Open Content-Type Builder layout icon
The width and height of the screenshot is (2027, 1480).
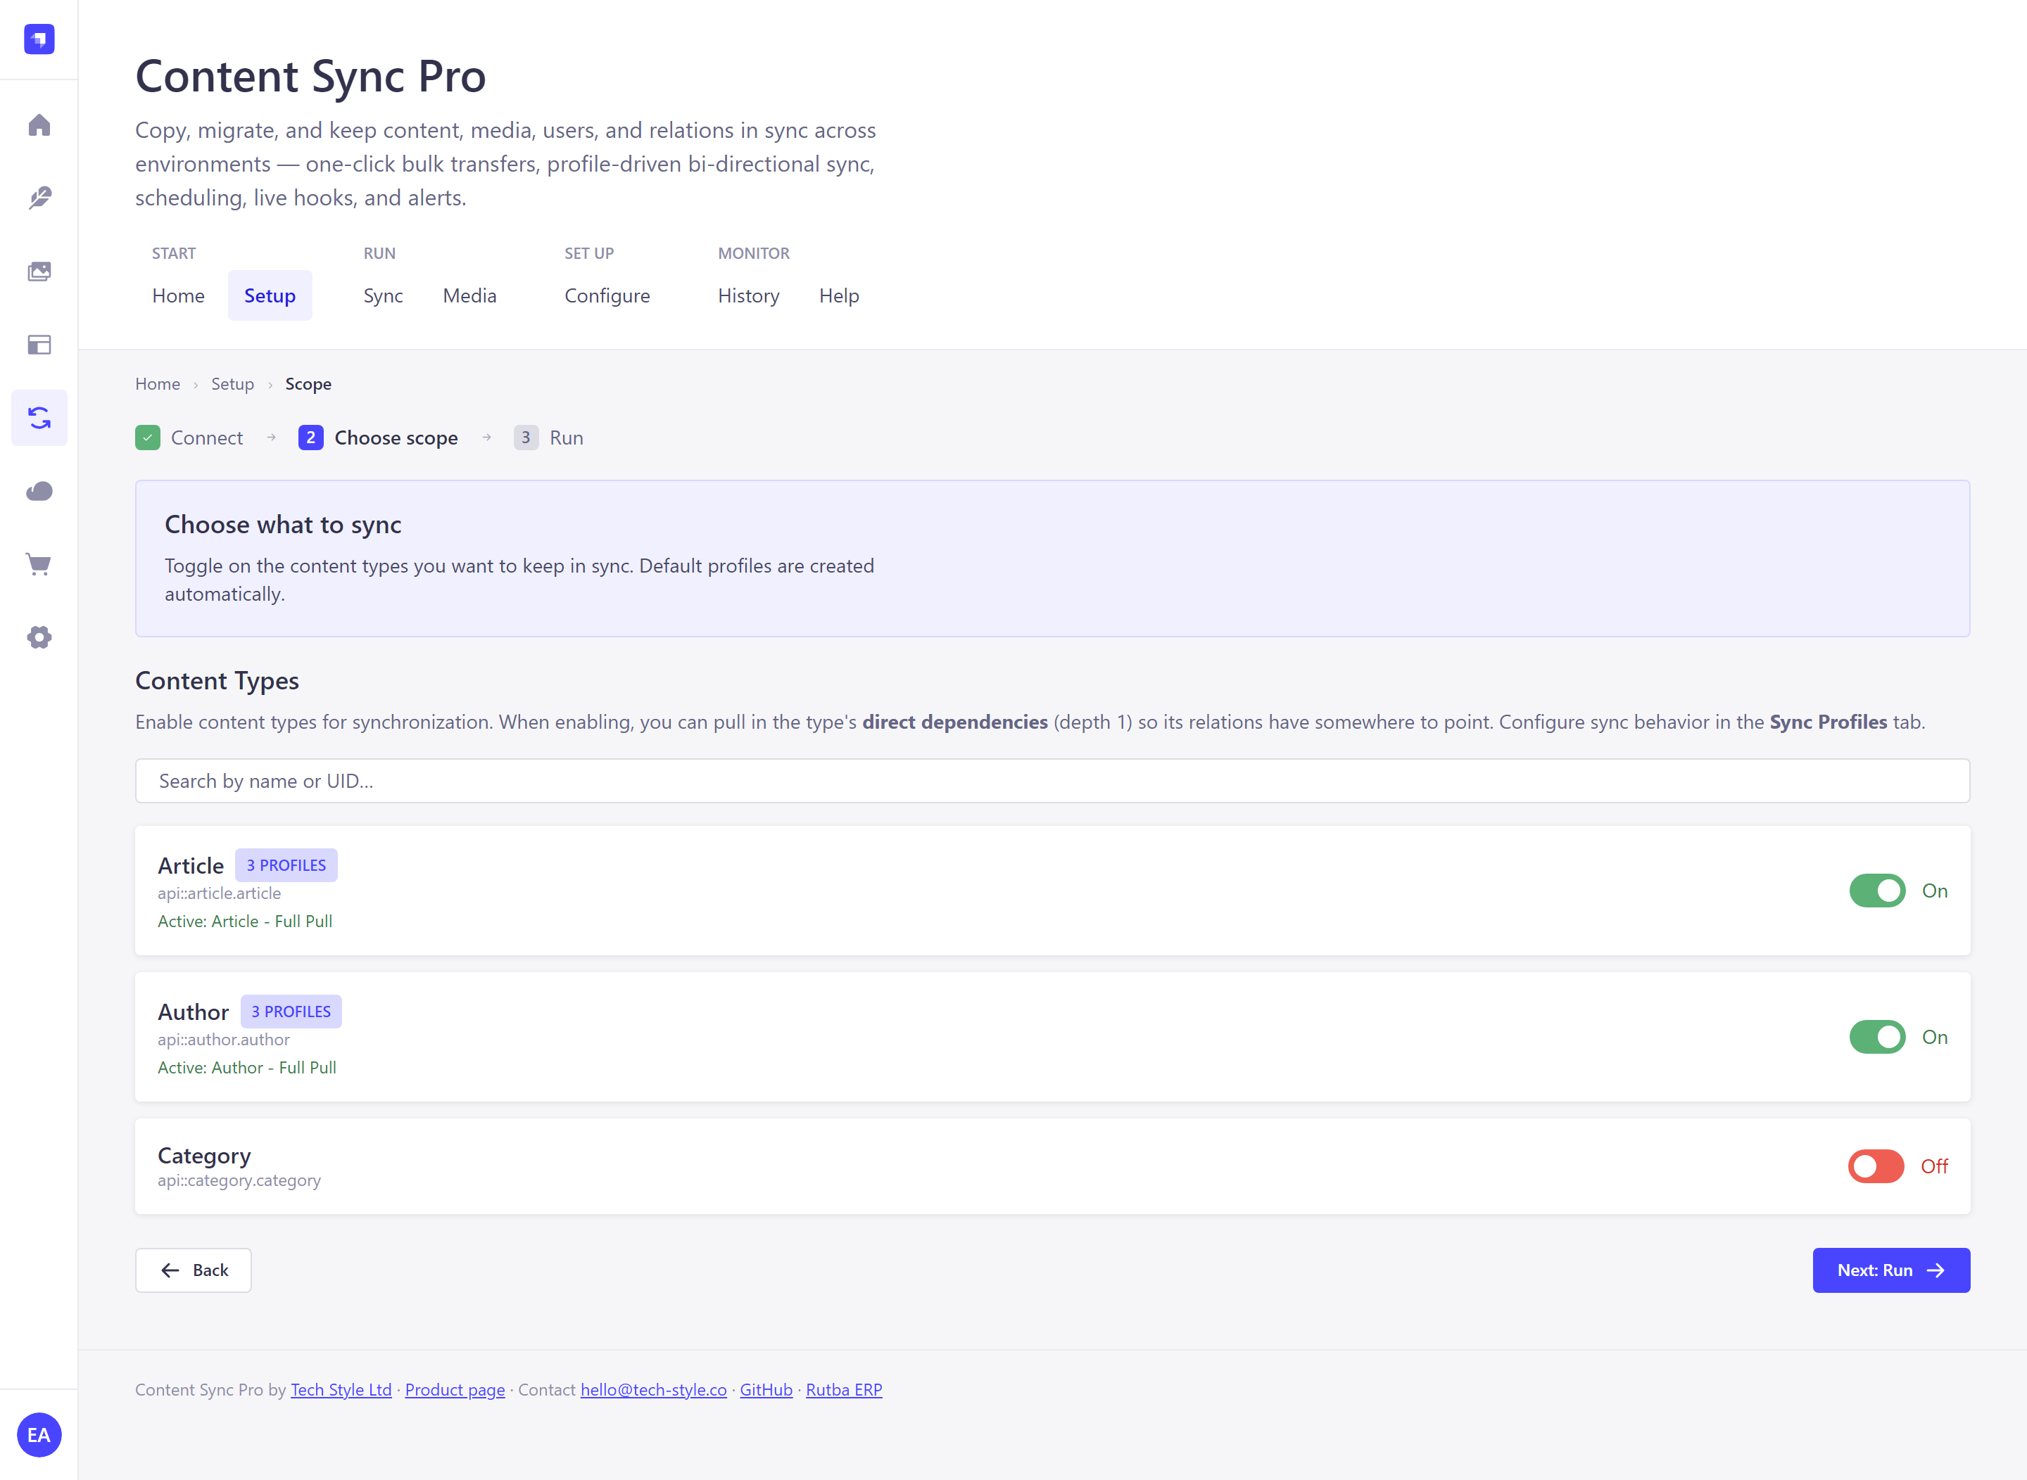pyautogui.click(x=39, y=345)
